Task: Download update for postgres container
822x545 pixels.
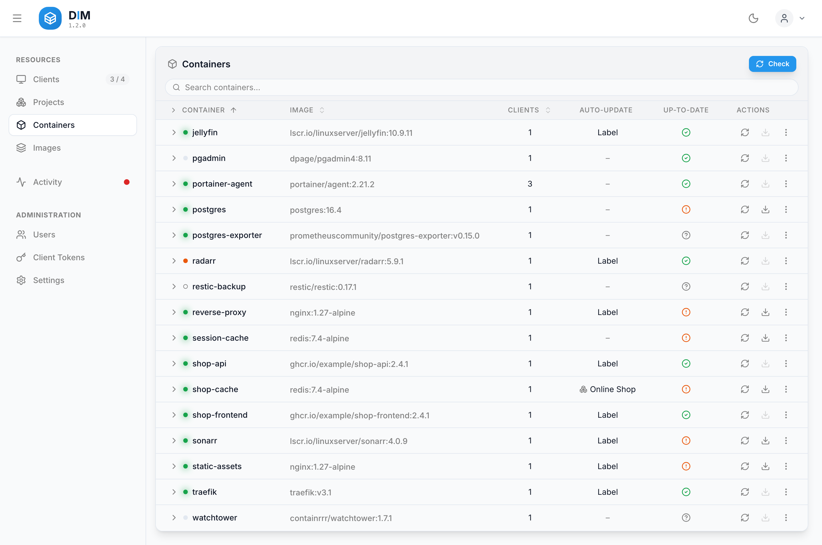Action: click(765, 210)
